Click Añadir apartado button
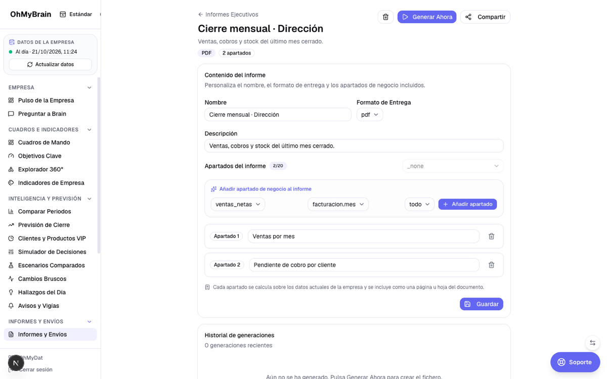 (x=467, y=204)
